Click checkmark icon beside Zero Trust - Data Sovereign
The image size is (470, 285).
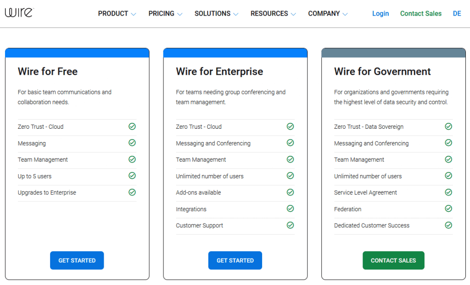pos(448,126)
